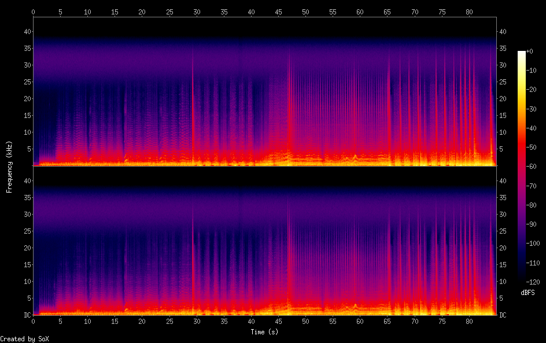Click the '20' kHz tick right of lower spectrogram
The image size is (546, 343).
pos(503,248)
